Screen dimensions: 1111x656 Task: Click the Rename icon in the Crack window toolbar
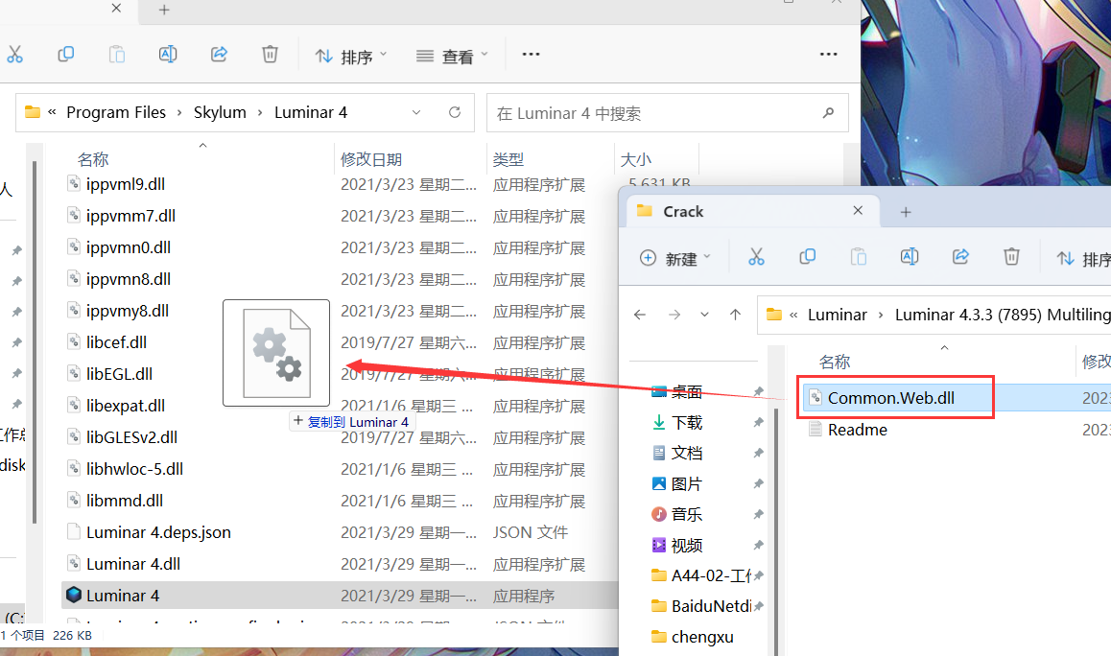[910, 257]
